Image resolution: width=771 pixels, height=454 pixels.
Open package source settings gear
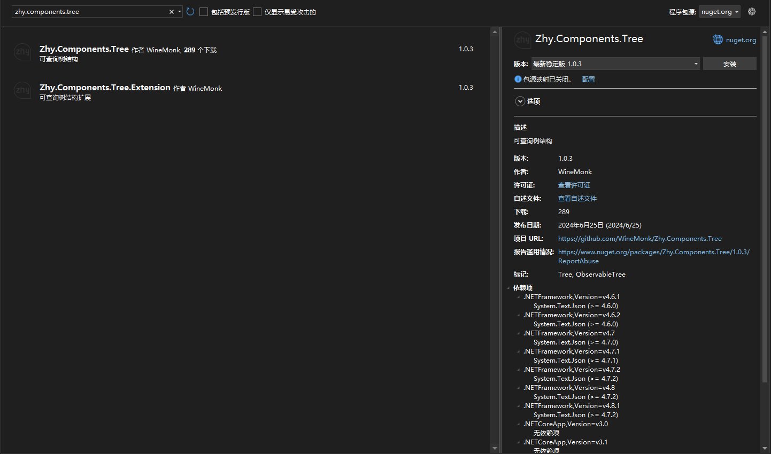[752, 12]
